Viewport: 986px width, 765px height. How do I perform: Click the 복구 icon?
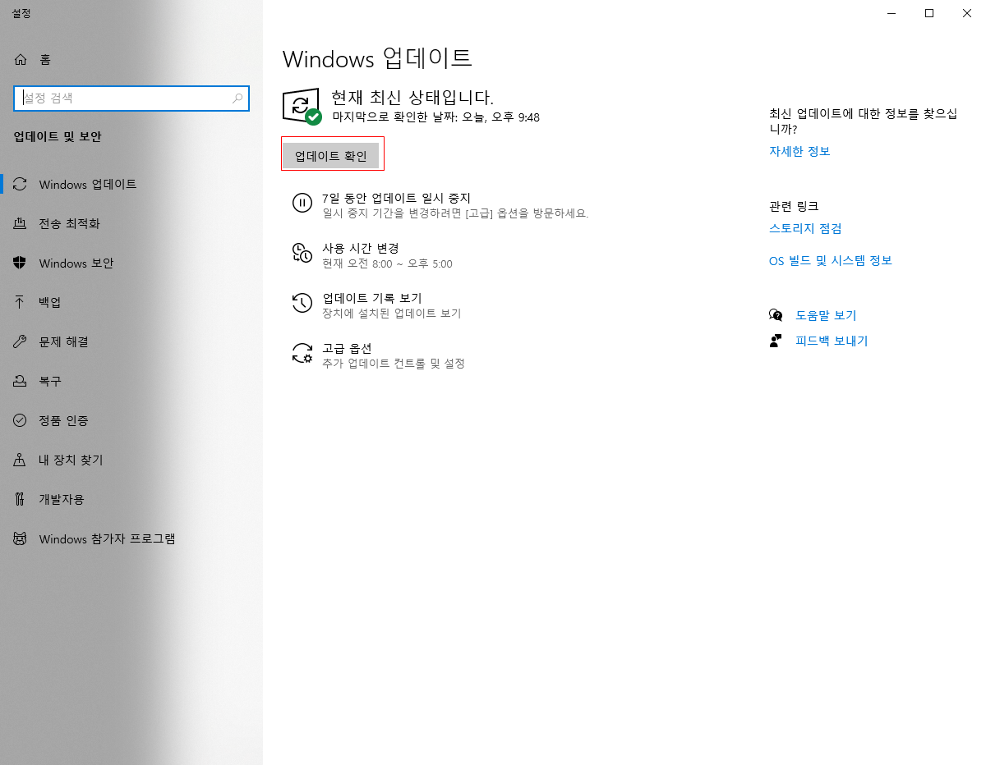point(21,381)
